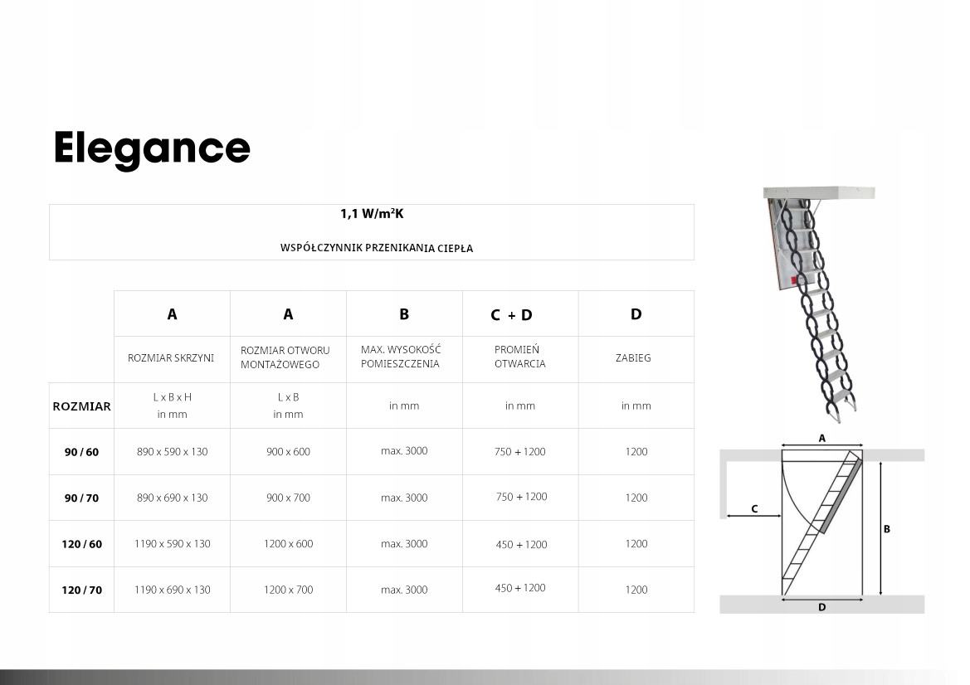Click dimension label C in the diagram
The height and width of the screenshot is (685, 970).
pos(754,509)
